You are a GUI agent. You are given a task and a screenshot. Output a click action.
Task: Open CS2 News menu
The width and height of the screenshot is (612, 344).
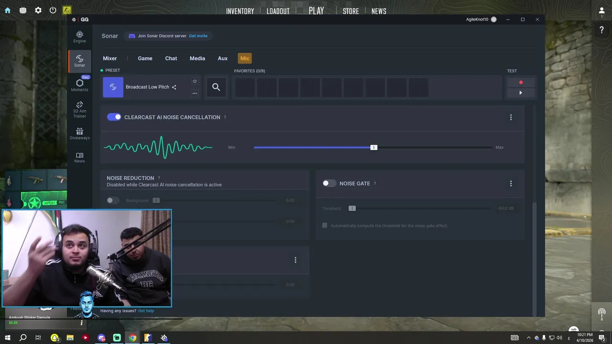point(379,11)
